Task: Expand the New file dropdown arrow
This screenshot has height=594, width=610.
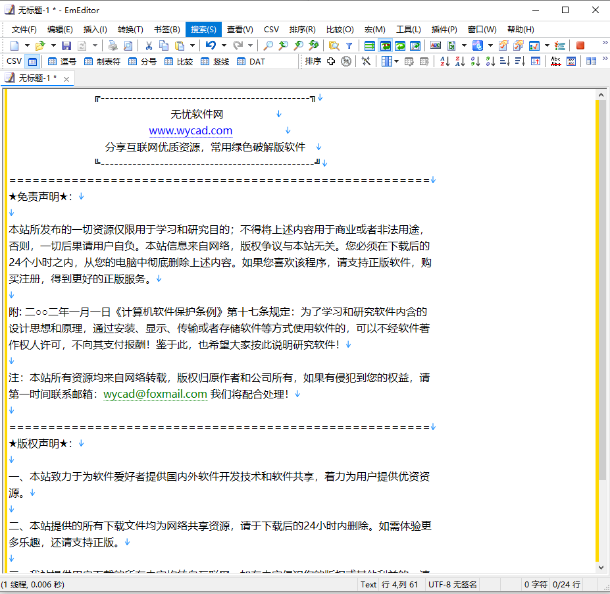Action: 27,45
